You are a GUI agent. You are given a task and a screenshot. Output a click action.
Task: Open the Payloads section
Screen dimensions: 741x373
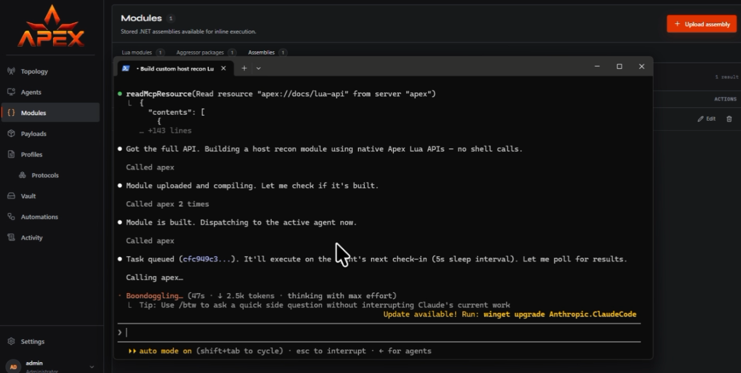[x=33, y=133]
